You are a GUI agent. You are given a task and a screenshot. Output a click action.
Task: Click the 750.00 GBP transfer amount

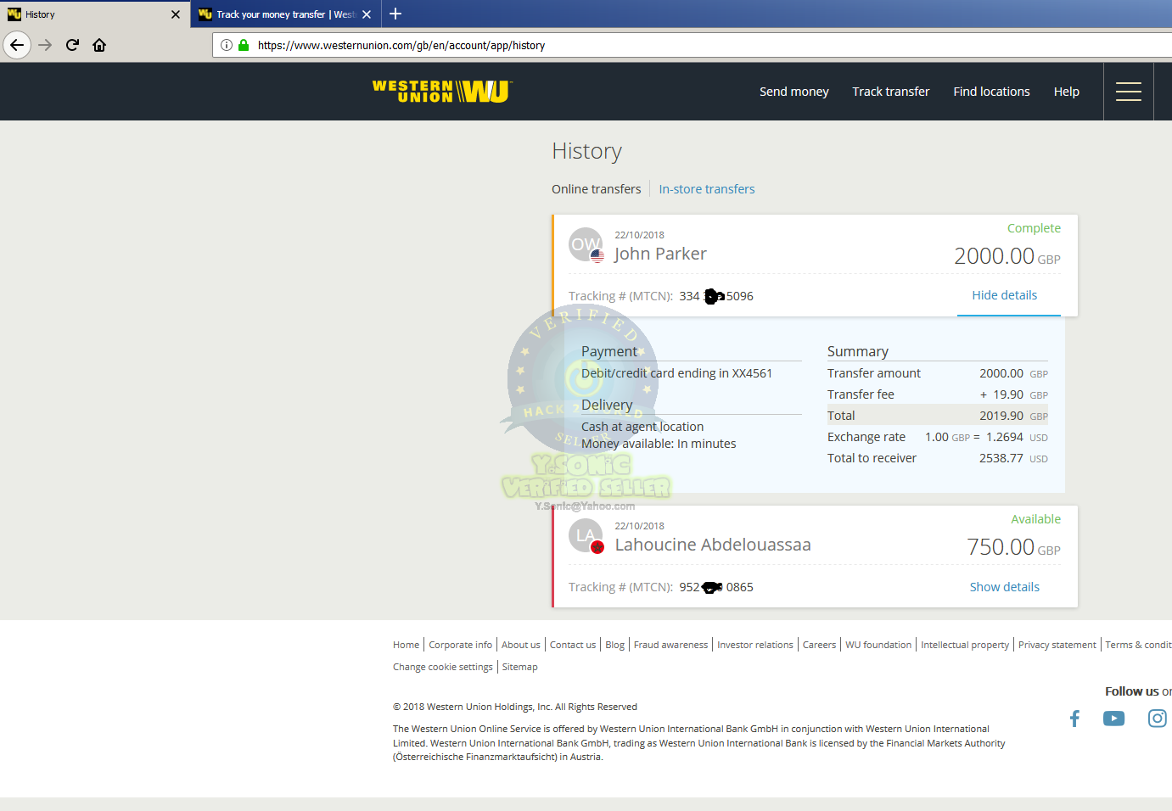pos(1013,547)
